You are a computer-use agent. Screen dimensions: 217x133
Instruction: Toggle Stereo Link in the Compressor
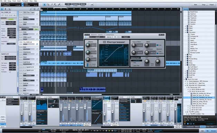coord(87,66)
